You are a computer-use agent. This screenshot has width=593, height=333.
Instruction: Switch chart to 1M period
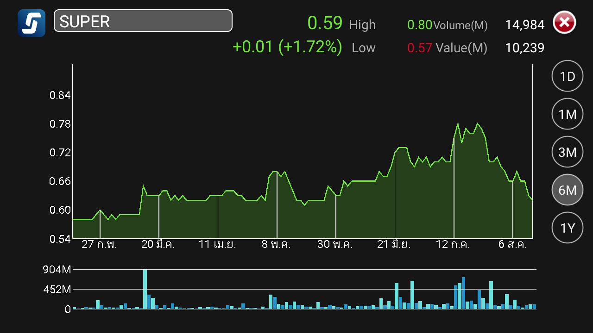point(568,114)
